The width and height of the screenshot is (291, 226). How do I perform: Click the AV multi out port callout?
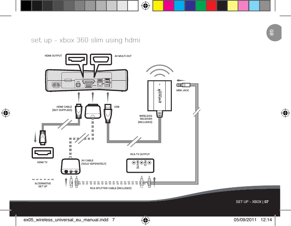click(x=101, y=59)
